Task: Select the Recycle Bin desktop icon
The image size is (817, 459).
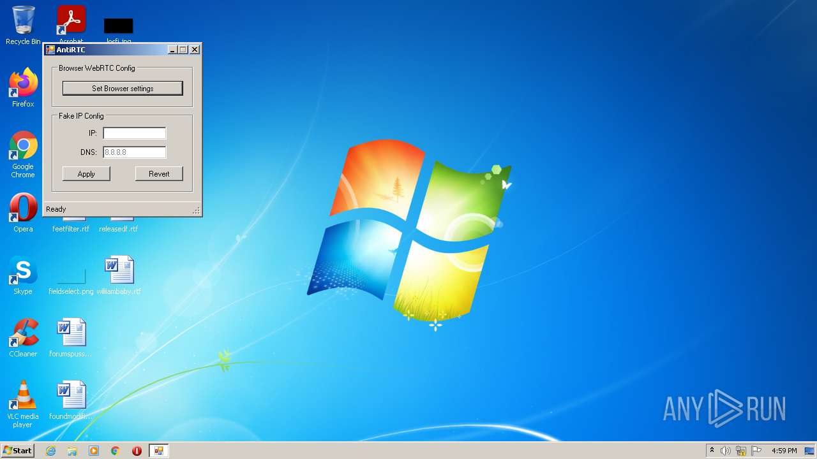Action: click(23, 25)
